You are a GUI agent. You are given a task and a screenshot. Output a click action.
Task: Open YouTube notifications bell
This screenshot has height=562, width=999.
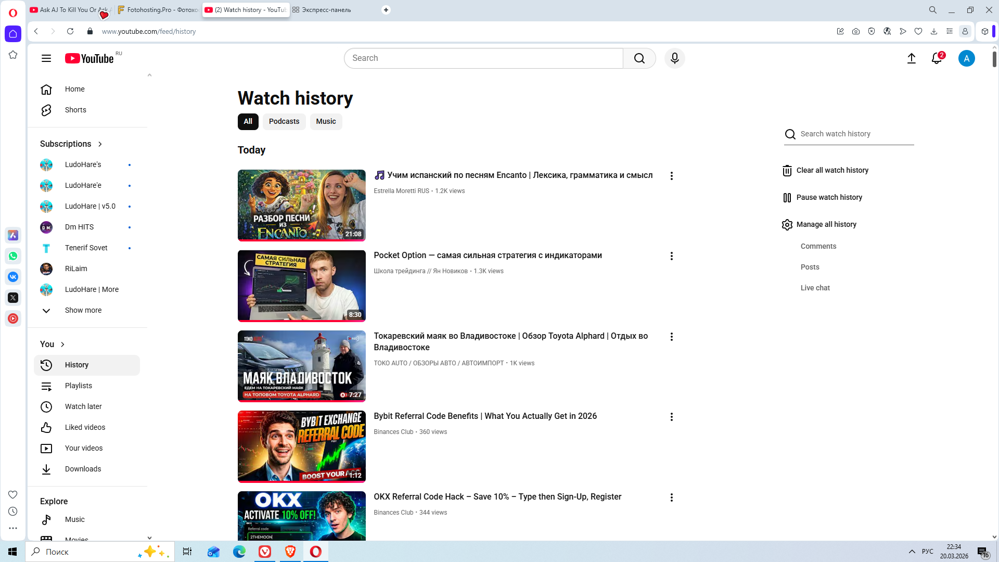click(937, 58)
